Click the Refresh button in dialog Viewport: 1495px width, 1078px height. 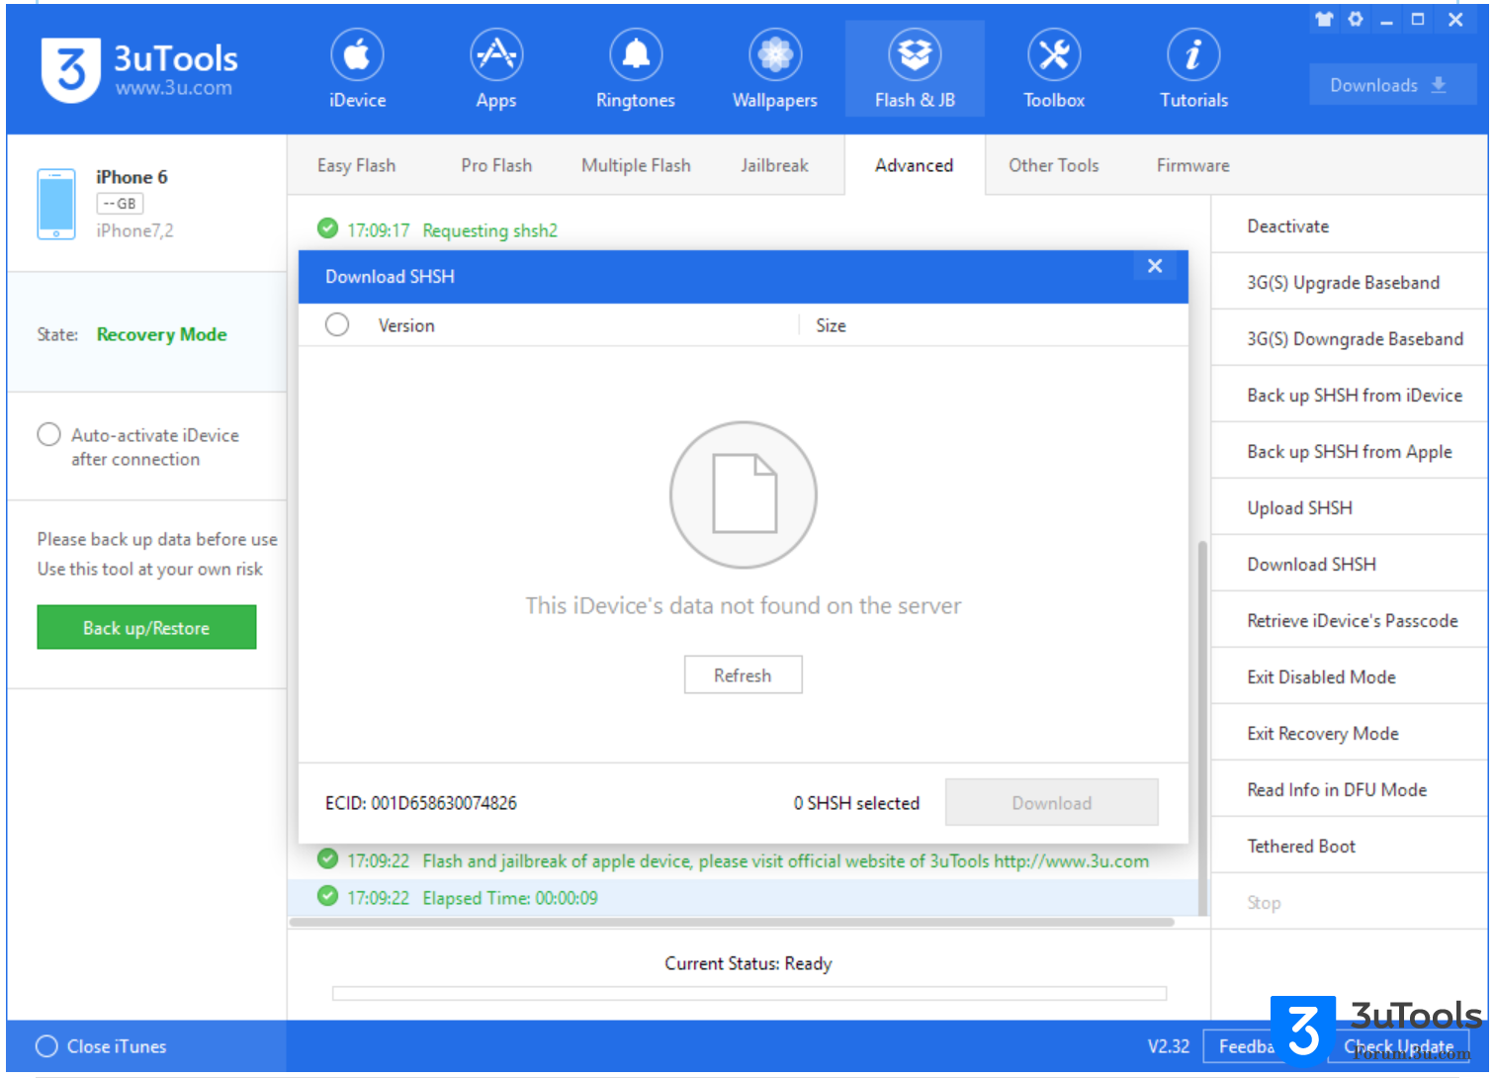[x=743, y=674]
